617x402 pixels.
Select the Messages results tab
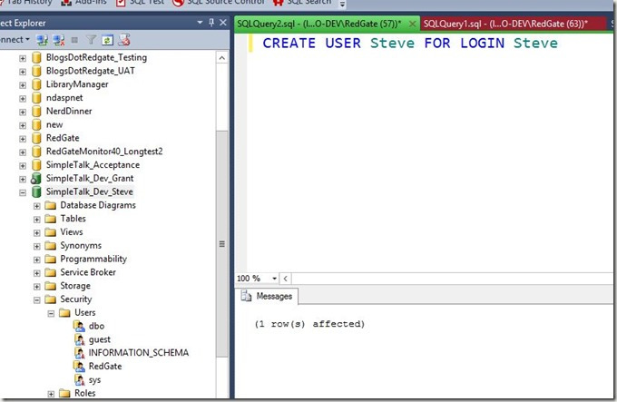point(267,296)
